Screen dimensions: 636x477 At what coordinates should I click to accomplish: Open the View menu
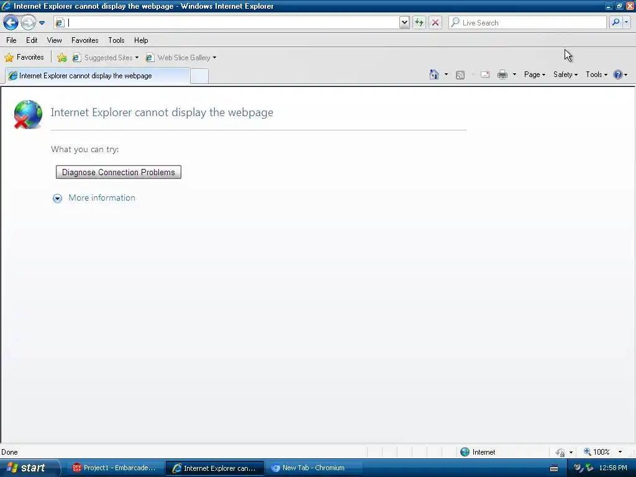pos(55,40)
